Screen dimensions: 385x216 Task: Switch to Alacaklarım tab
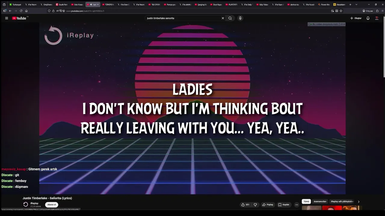[340, 4]
